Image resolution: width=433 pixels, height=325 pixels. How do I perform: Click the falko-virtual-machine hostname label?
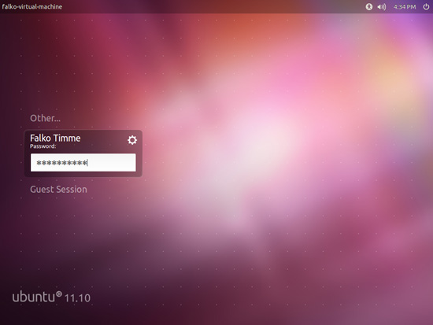[32, 6]
